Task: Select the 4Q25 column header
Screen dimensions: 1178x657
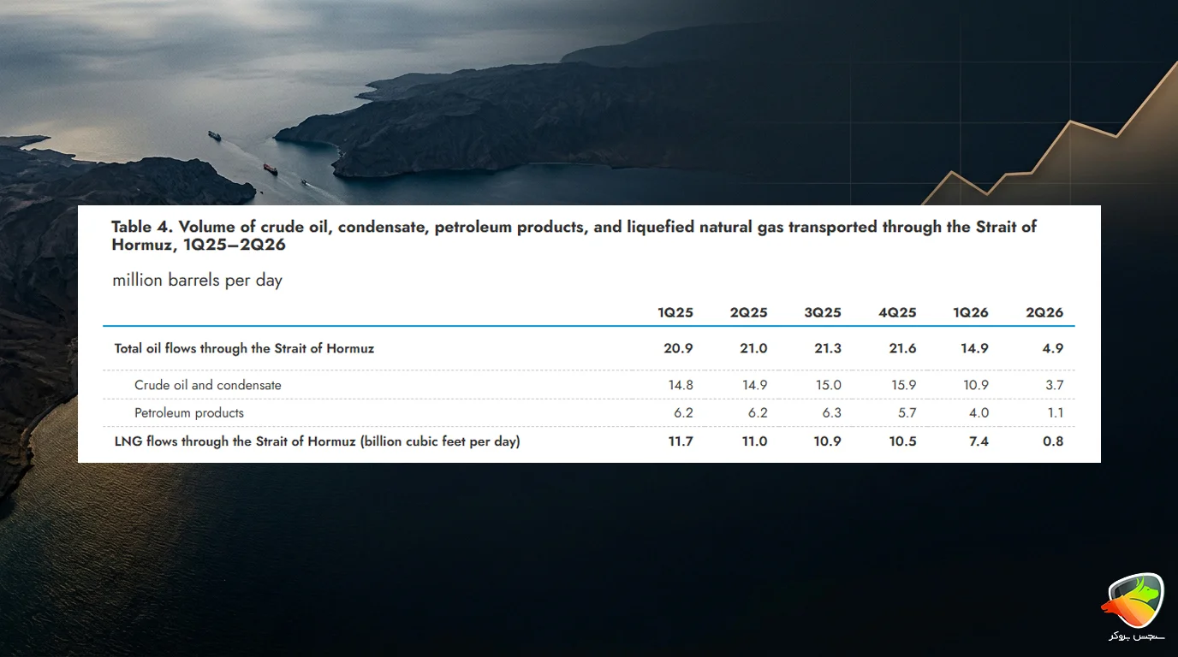Action: coord(897,312)
